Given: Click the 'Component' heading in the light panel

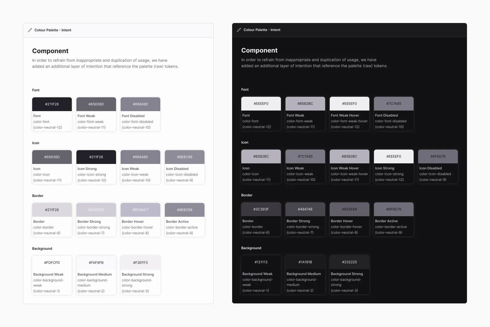Looking at the screenshot, I should [x=50, y=51].
